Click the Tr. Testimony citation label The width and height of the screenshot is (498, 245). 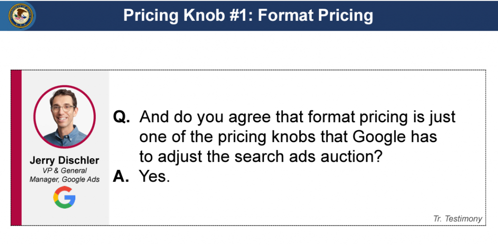[458, 219]
